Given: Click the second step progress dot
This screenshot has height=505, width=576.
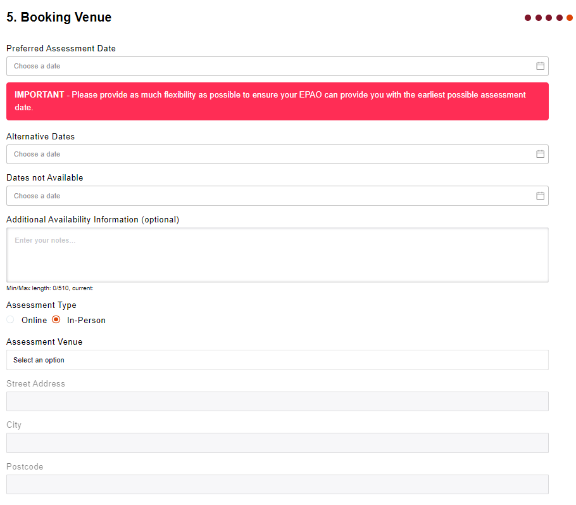Looking at the screenshot, I should pos(539,18).
